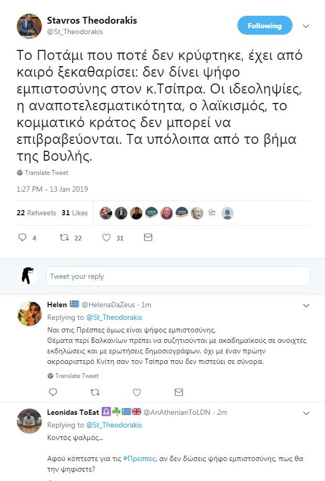325x481 pixels.
Task: Like Helen's reply tweet
Action: pos(137,392)
